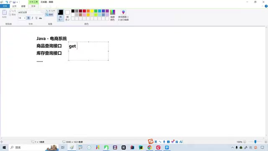This screenshot has width=268, height=151.
Task: Open the blue 文件 (File) menu
Action: pos(5,6)
